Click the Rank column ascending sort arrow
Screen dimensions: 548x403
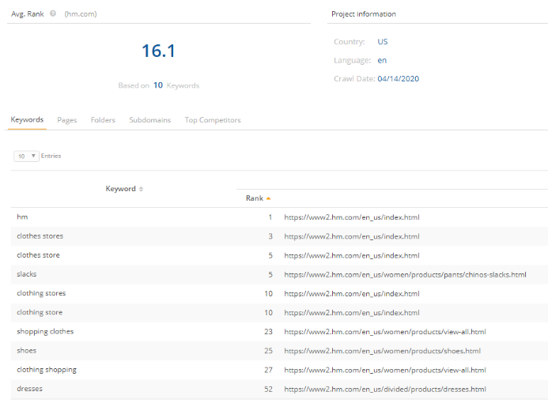(268, 198)
